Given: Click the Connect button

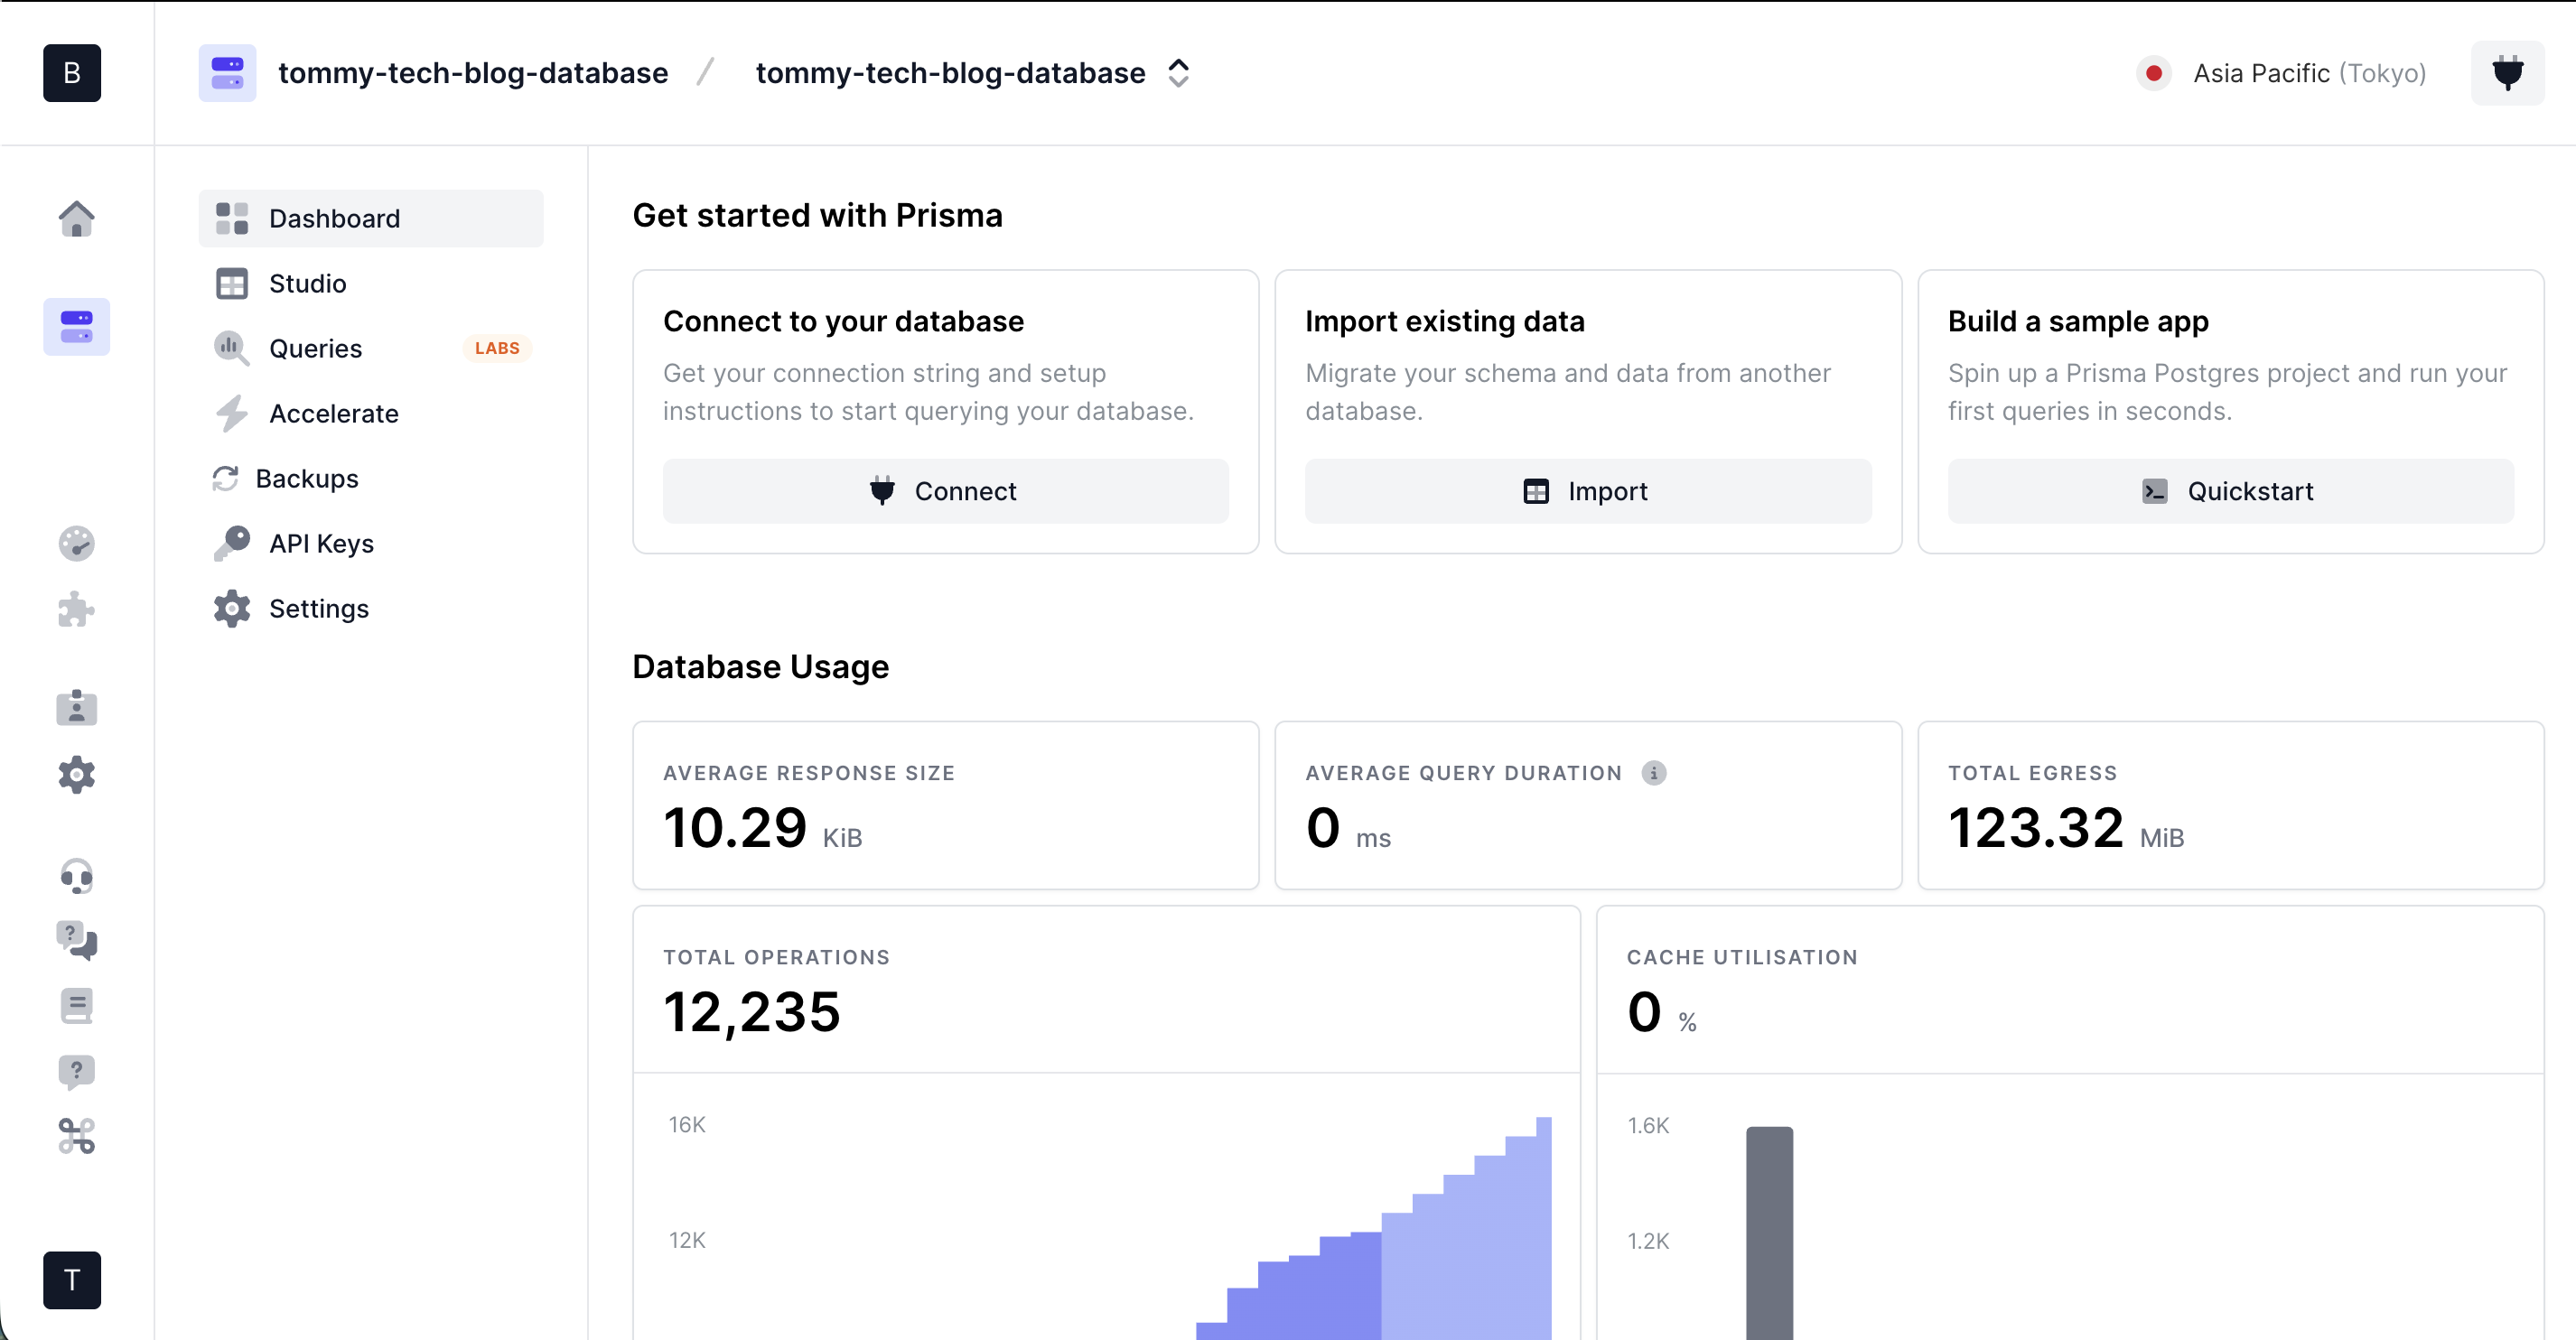Looking at the screenshot, I should pos(945,491).
